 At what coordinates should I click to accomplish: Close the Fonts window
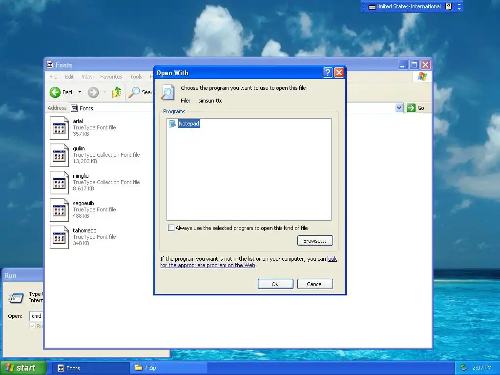(x=425, y=65)
